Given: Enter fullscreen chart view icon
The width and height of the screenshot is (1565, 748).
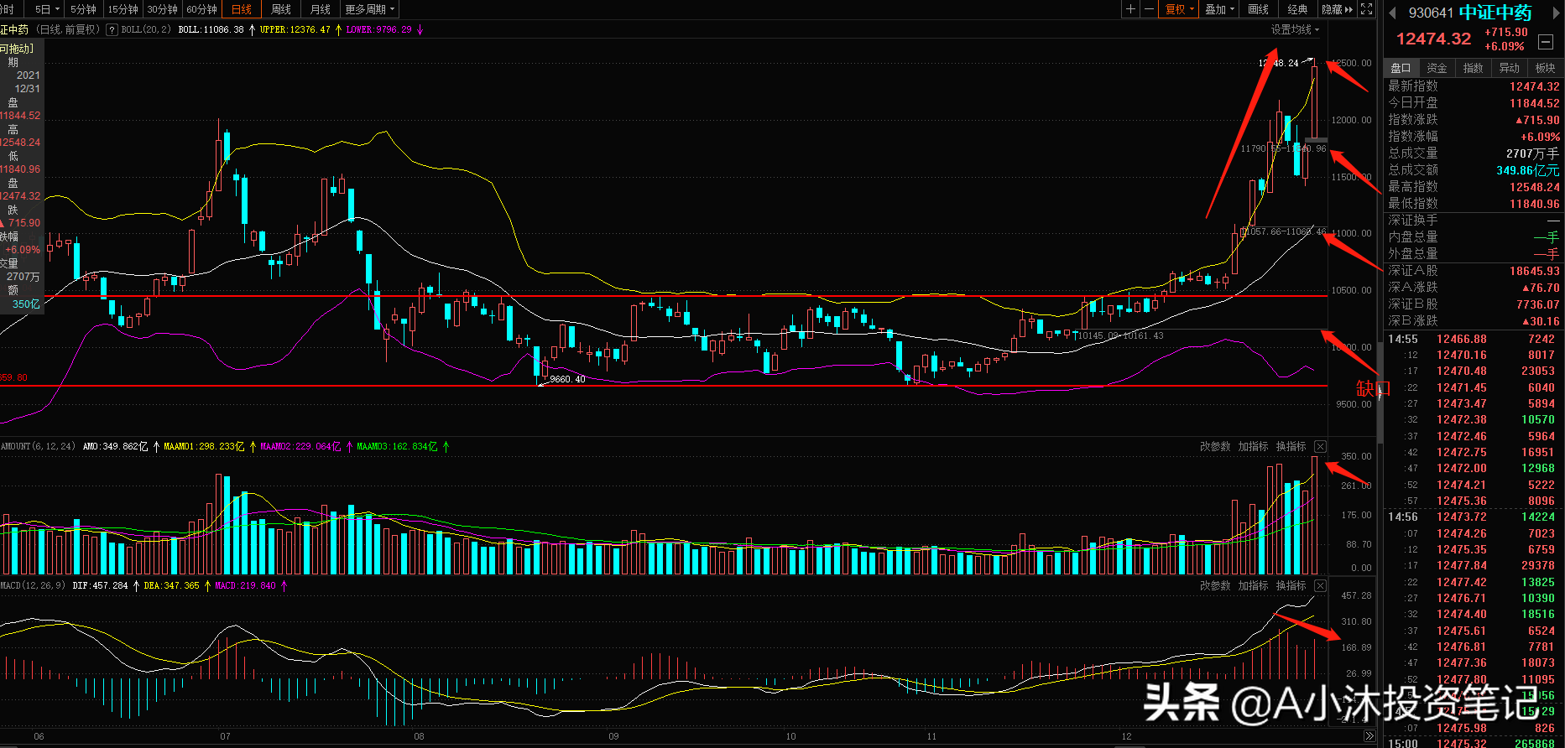Looking at the screenshot, I should click(1366, 9).
